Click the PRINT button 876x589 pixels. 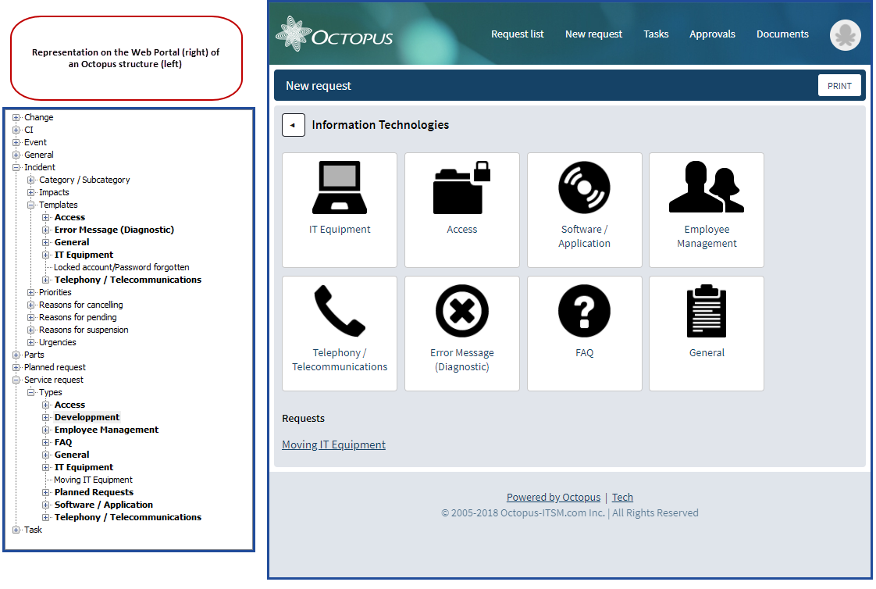(x=839, y=85)
